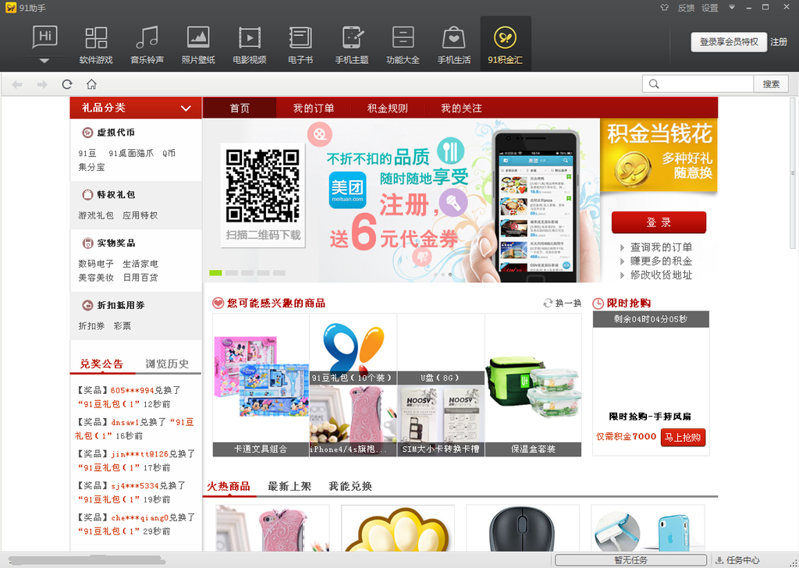This screenshot has width=799, height=568.
Task: Switch to 我能兑换 tab
Action: 350,486
